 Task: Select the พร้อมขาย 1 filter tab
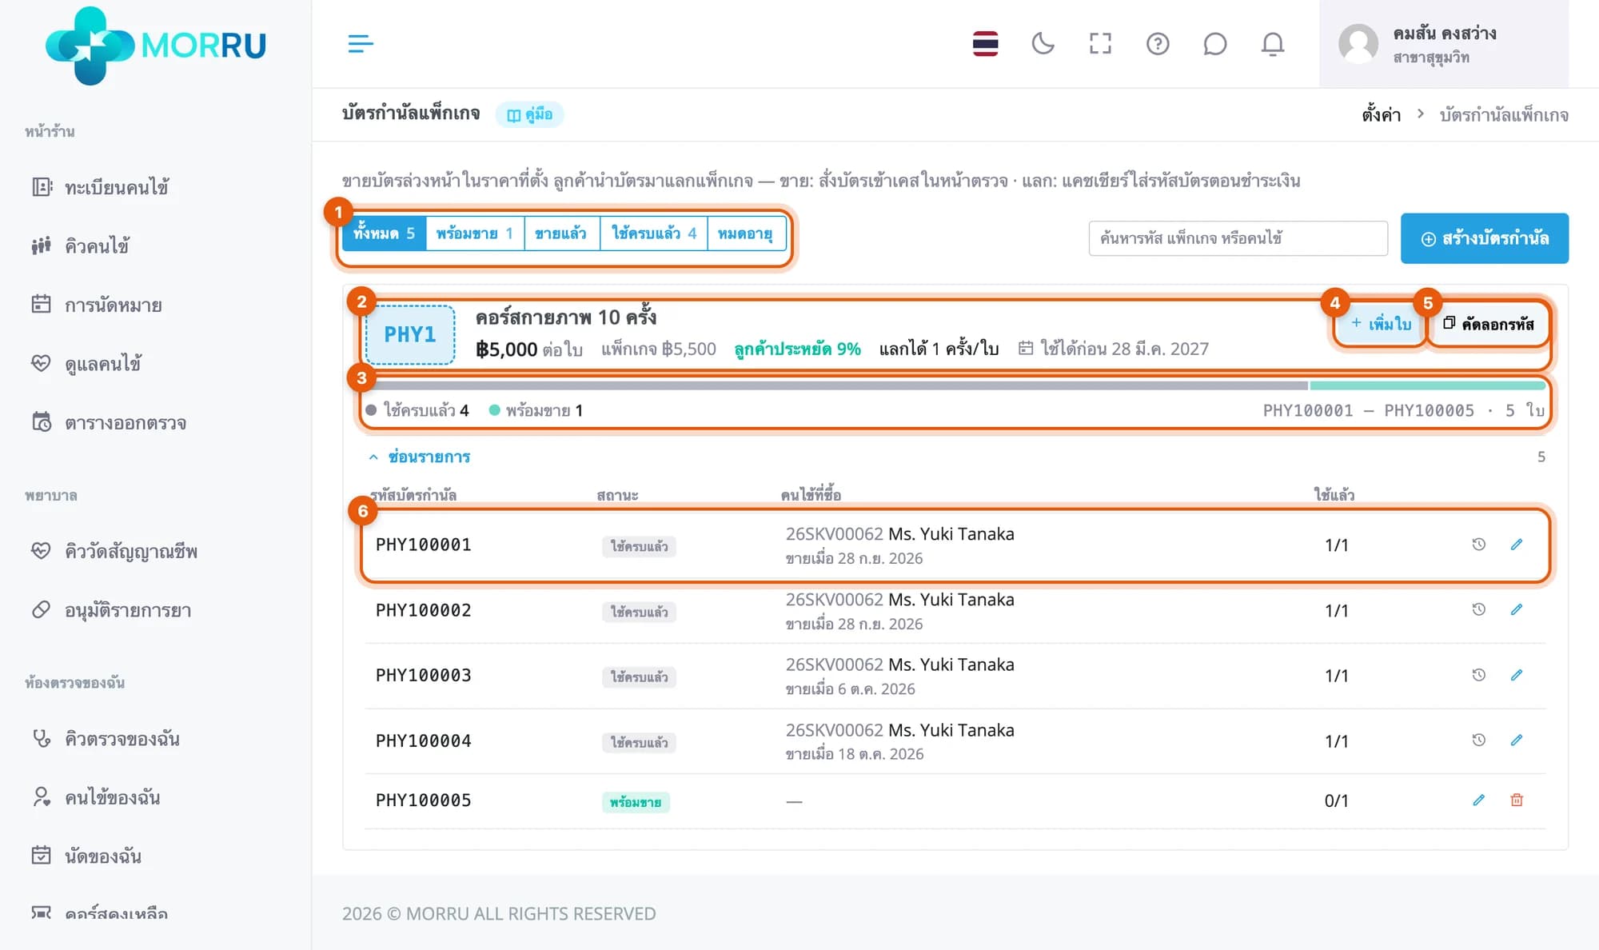475,234
